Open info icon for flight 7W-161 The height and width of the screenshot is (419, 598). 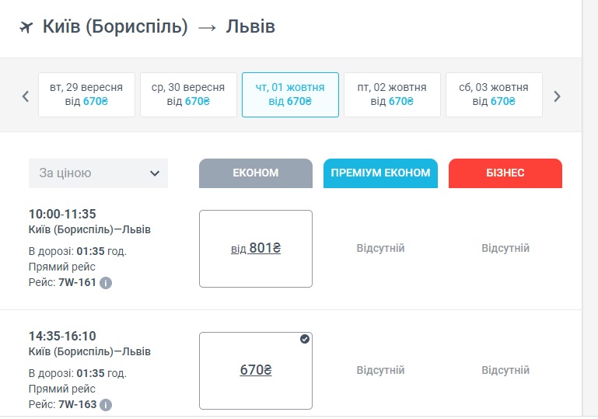pyautogui.click(x=106, y=282)
